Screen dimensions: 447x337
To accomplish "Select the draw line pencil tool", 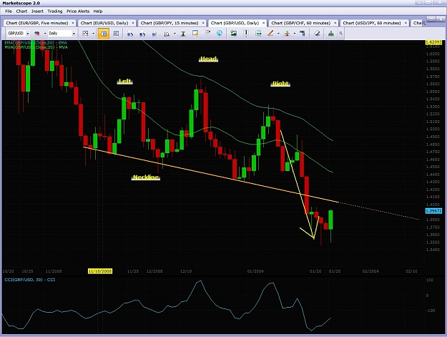I will [270, 34].
